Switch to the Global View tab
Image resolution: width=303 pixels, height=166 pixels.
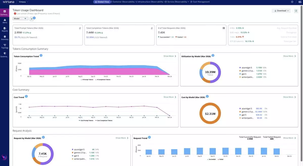[x=102, y=2]
